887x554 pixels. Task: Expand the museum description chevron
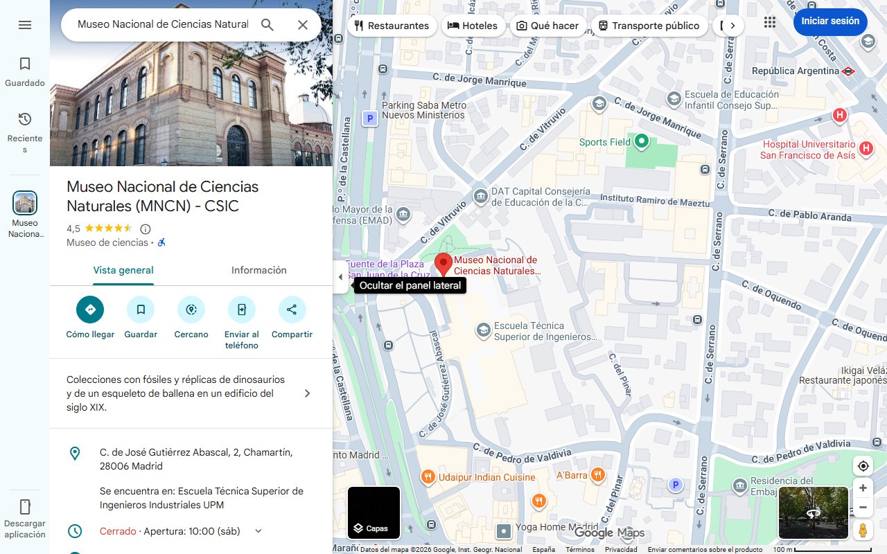click(x=308, y=393)
